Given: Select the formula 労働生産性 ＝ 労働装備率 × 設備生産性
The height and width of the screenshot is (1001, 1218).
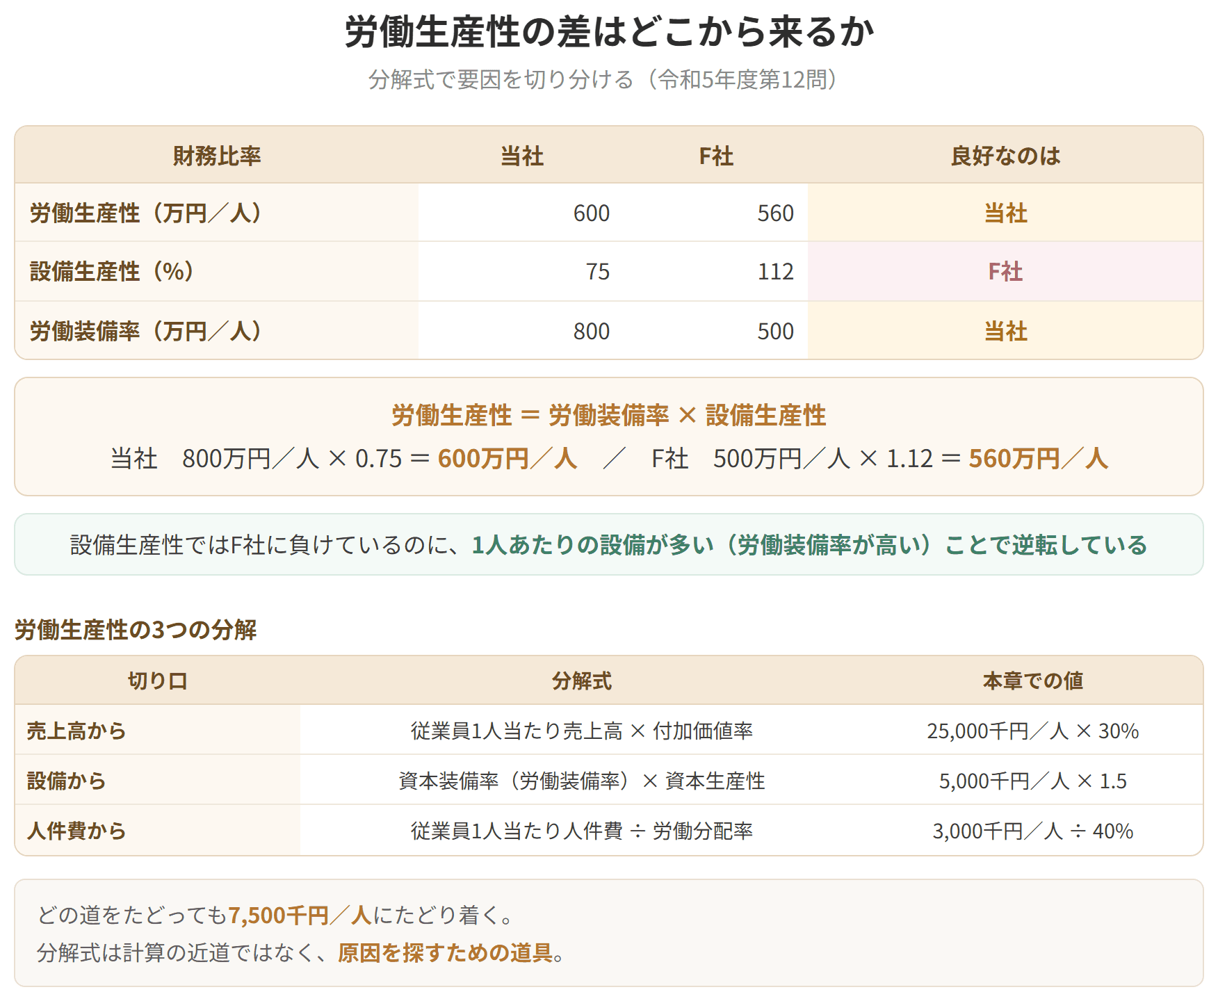Looking at the screenshot, I should [x=609, y=416].
